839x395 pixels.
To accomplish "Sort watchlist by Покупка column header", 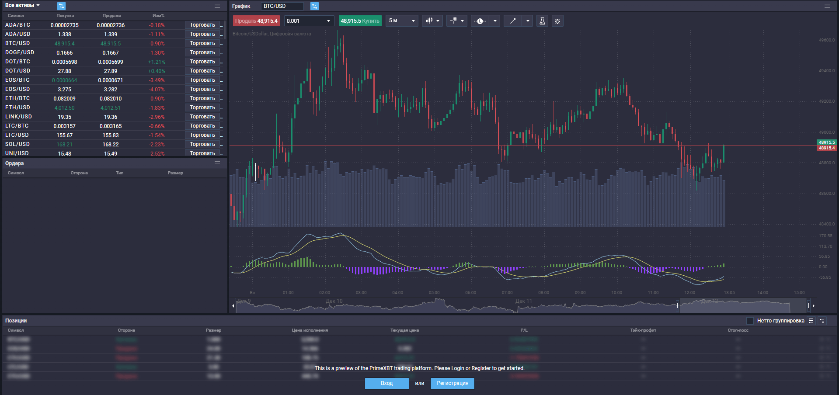I will click(x=65, y=16).
